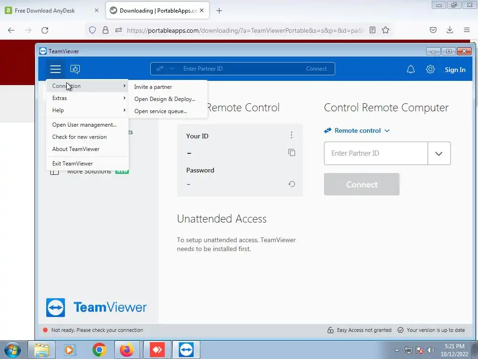Viewport: 478px width, 359px height.
Task: Click the large grey Connect button
Action: (362, 184)
